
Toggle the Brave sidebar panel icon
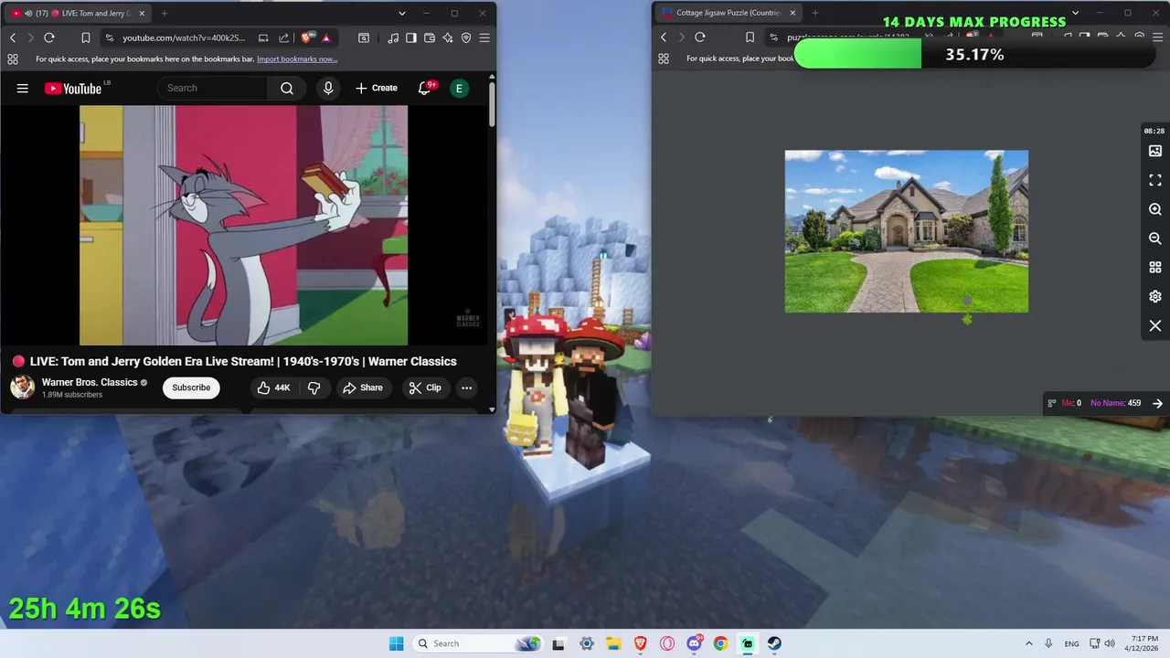coord(411,37)
